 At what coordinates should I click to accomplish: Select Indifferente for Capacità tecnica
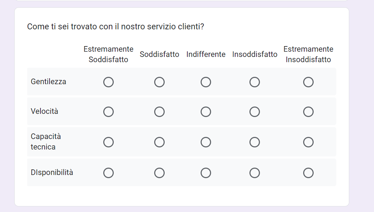pyautogui.click(x=206, y=142)
